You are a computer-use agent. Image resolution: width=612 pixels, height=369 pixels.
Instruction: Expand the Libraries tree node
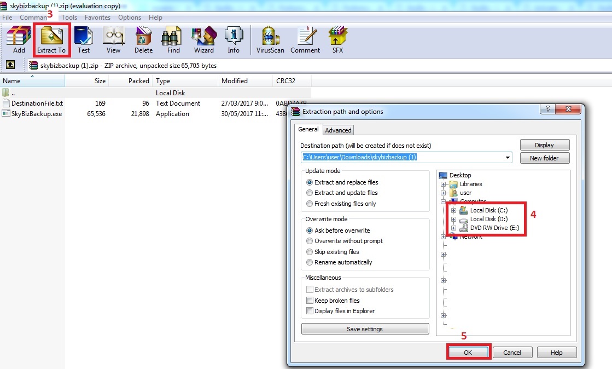[443, 184]
